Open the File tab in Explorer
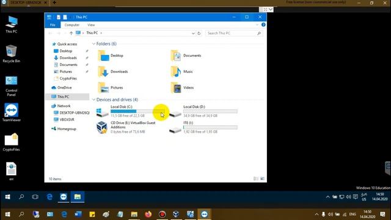The width and height of the screenshot is (391, 220). pyautogui.click(x=53, y=25)
